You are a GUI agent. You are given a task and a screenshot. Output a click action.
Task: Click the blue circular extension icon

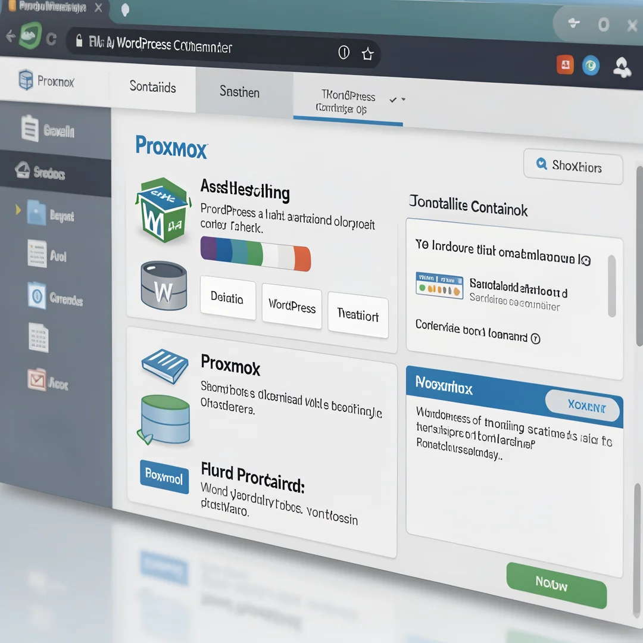pyautogui.click(x=591, y=65)
